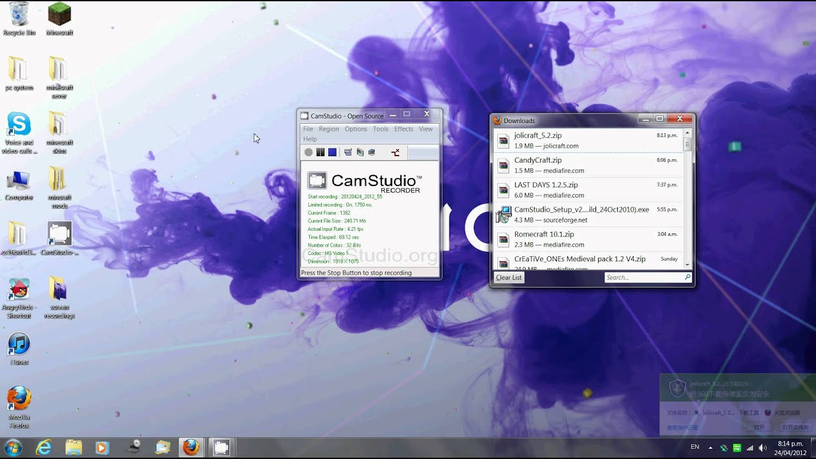Open the File menu in CamStudio

pyautogui.click(x=308, y=129)
